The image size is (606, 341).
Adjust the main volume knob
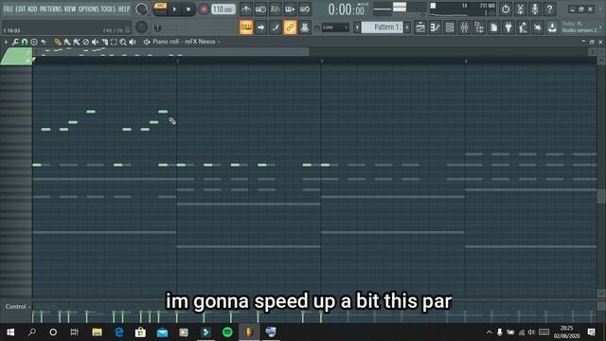tap(141, 9)
